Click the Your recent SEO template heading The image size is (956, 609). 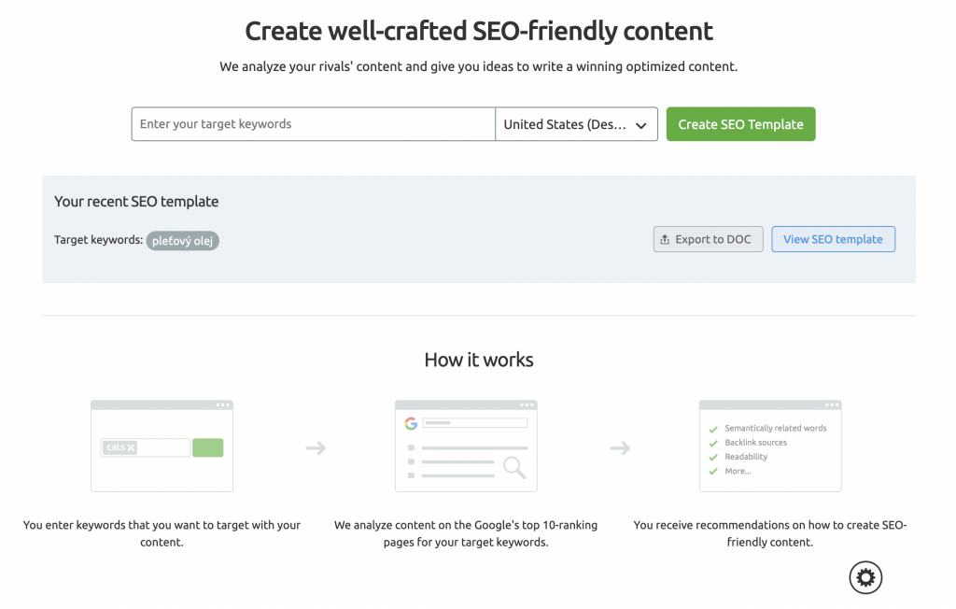click(x=136, y=201)
